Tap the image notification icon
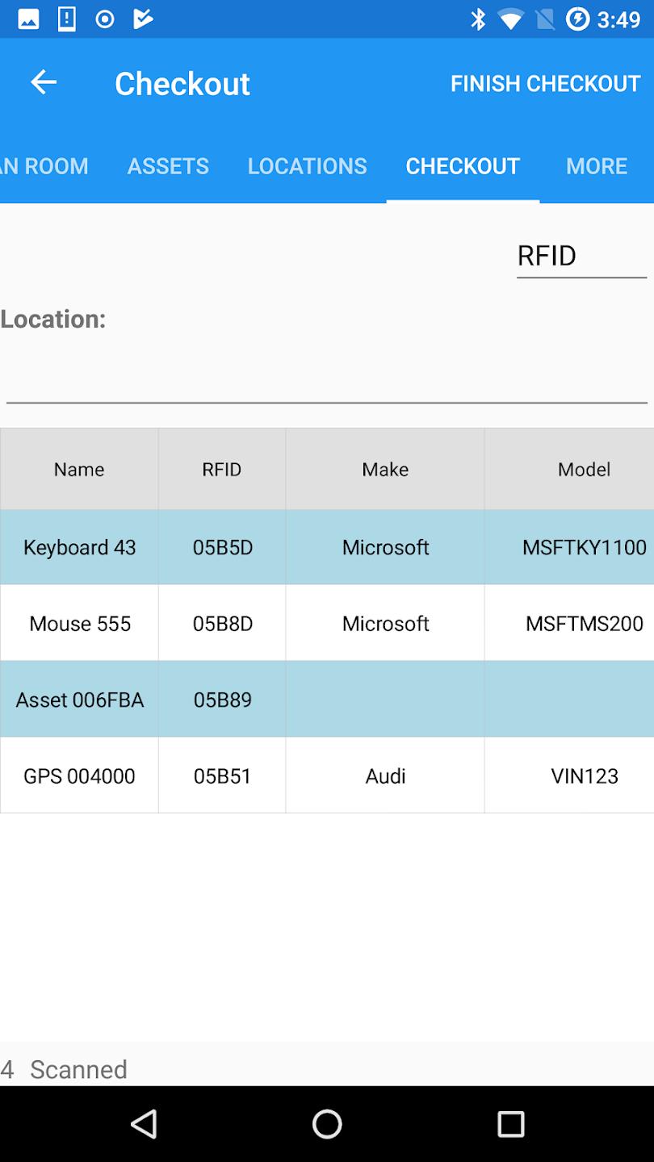Image resolution: width=654 pixels, height=1162 pixels. coord(28,19)
